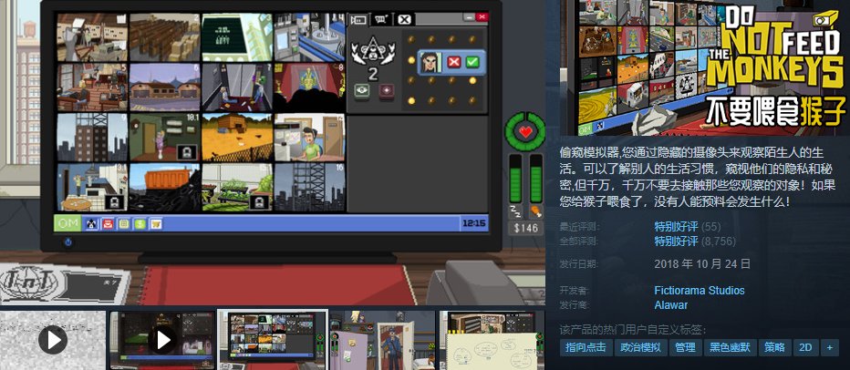Click the 管理 tag

tap(686, 348)
